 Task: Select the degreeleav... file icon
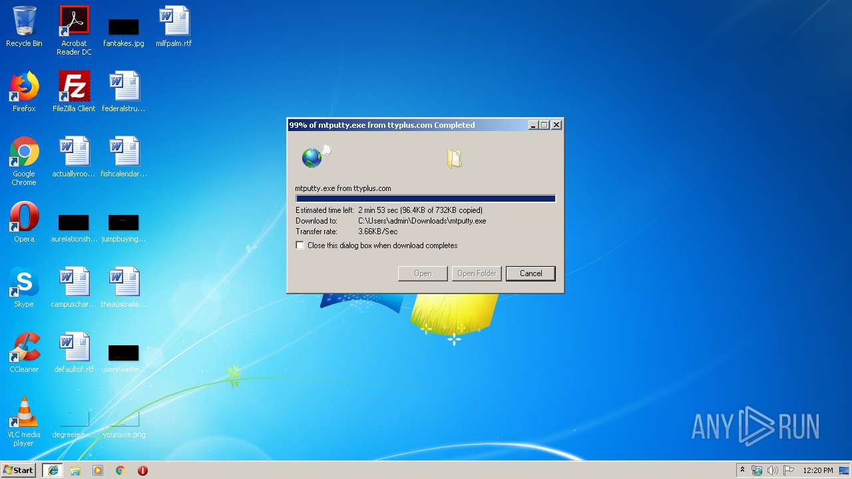pyautogui.click(x=74, y=423)
